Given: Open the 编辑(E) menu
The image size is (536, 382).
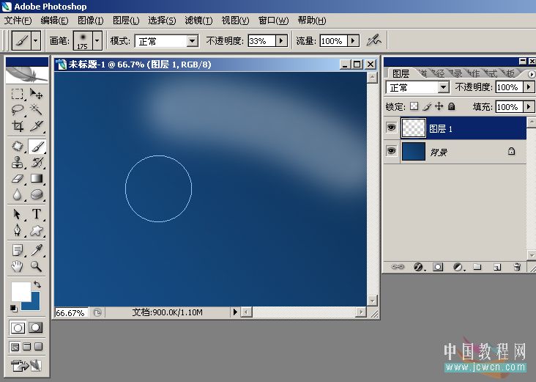Looking at the screenshot, I should [x=54, y=21].
